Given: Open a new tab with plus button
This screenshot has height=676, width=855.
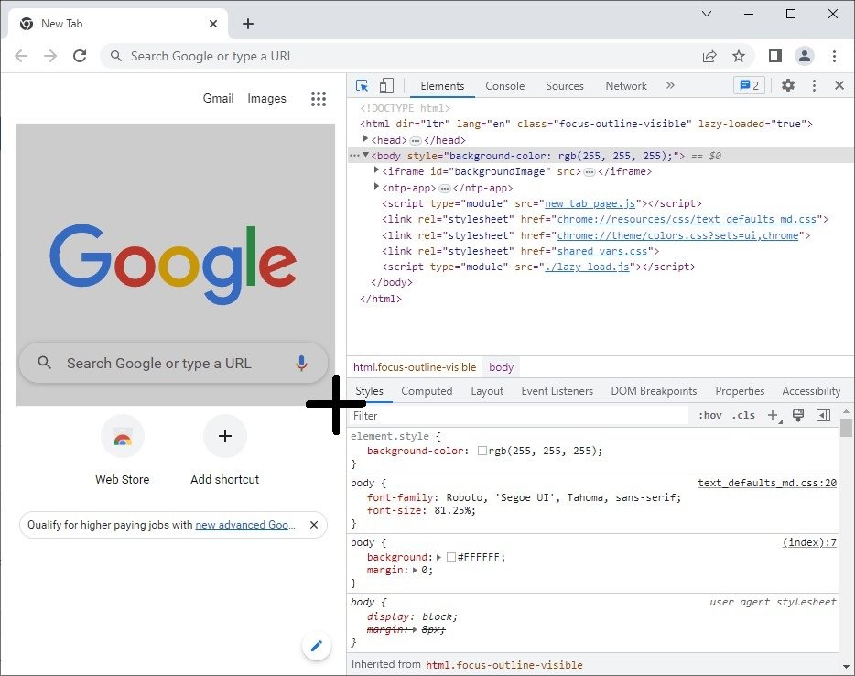Looking at the screenshot, I should pos(248,24).
